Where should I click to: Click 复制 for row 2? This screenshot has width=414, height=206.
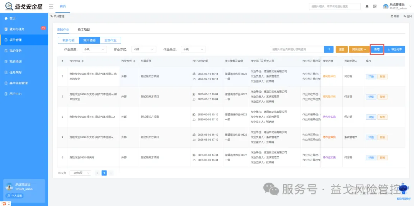coord(382,97)
